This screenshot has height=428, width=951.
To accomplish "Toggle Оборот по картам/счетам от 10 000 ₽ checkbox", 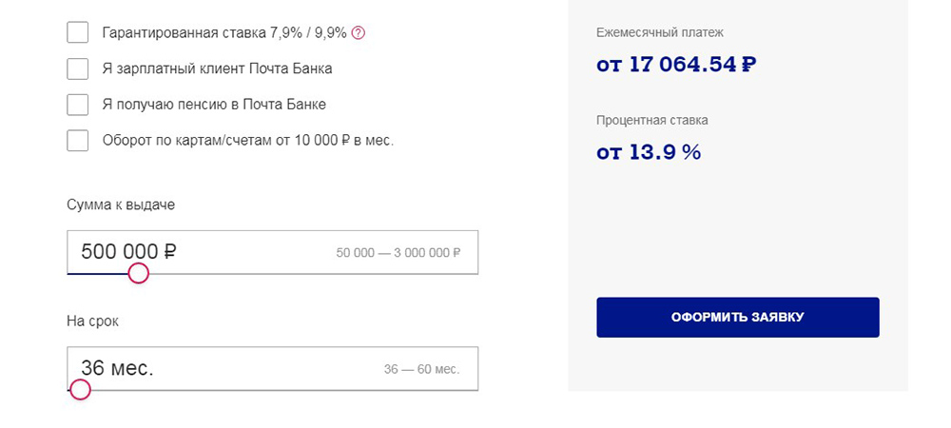I will [x=78, y=140].
